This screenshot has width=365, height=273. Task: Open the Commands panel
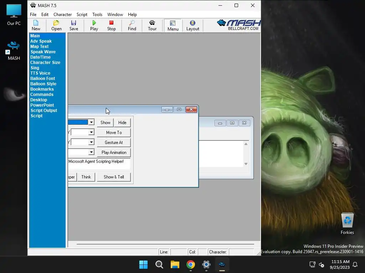point(42,95)
